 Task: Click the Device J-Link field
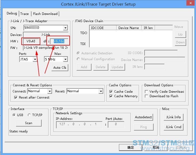pos(46,35)
